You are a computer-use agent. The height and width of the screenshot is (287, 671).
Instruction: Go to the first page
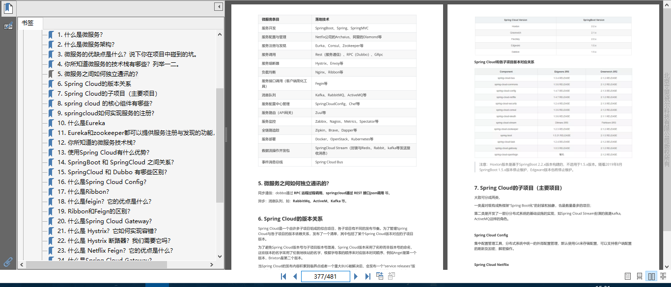click(283, 277)
